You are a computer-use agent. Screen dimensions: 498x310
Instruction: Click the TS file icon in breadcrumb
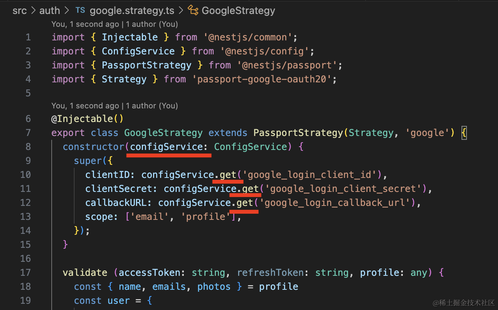tap(80, 10)
